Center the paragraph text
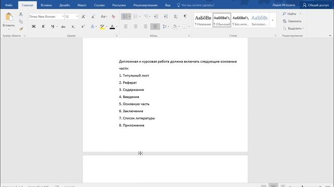Viewport: 334px width, 187px height. coord(136,26)
